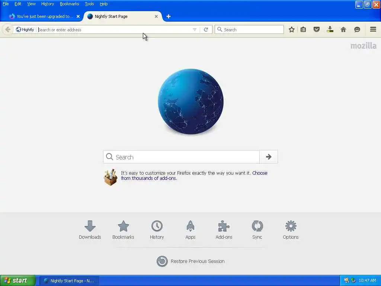Open "Choose from thousands of add-ons" link
The width and height of the screenshot is (381, 286).
pos(194,176)
